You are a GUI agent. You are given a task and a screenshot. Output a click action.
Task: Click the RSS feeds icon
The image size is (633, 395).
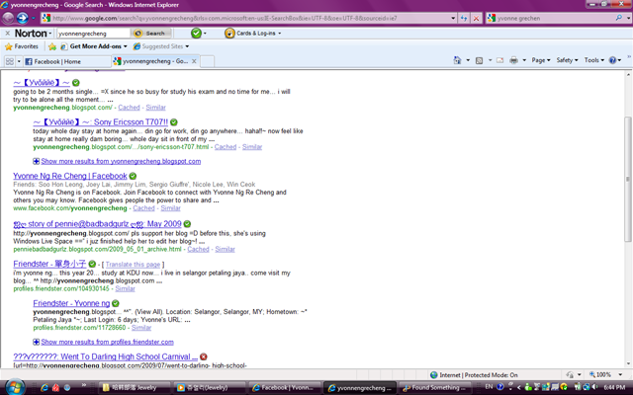(479, 60)
